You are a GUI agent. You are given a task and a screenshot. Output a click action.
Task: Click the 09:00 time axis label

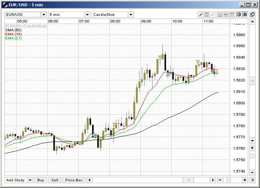[x=146, y=21]
